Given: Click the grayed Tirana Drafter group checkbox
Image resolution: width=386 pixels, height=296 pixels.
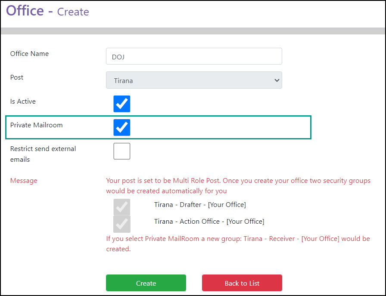Looking at the screenshot, I should 121,207.
